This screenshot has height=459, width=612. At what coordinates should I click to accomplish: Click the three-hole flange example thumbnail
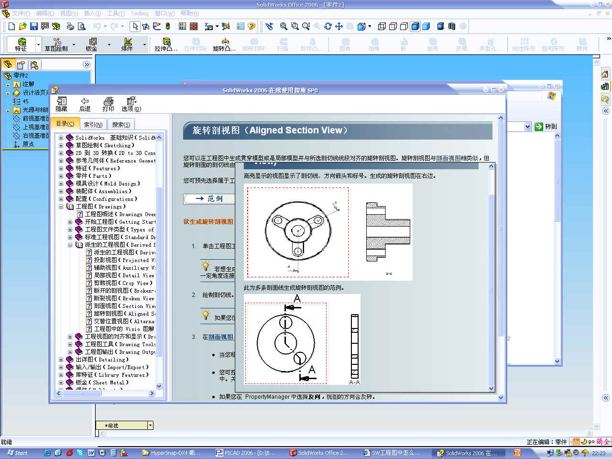tap(328, 232)
